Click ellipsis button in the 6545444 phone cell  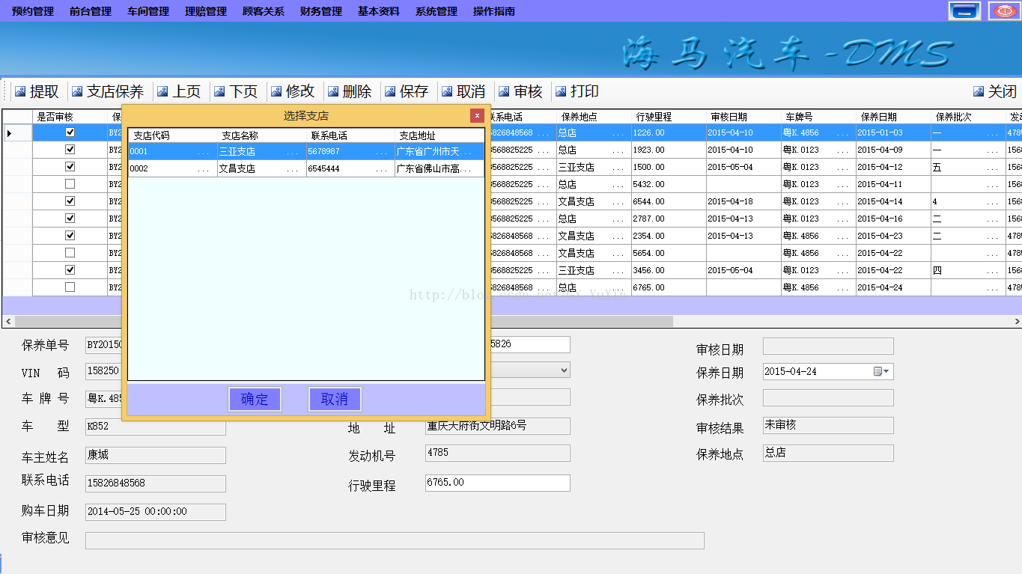[382, 168]
